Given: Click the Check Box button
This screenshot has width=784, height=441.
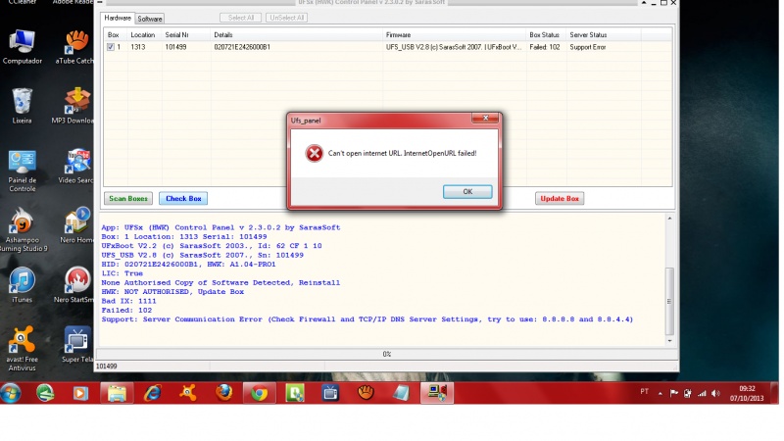Looking at the screenshot, I should coord(183,199).
